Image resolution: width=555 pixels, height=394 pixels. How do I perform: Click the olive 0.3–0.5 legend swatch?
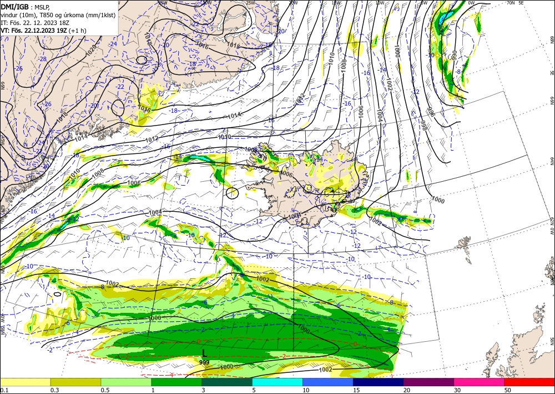[75, 382]
